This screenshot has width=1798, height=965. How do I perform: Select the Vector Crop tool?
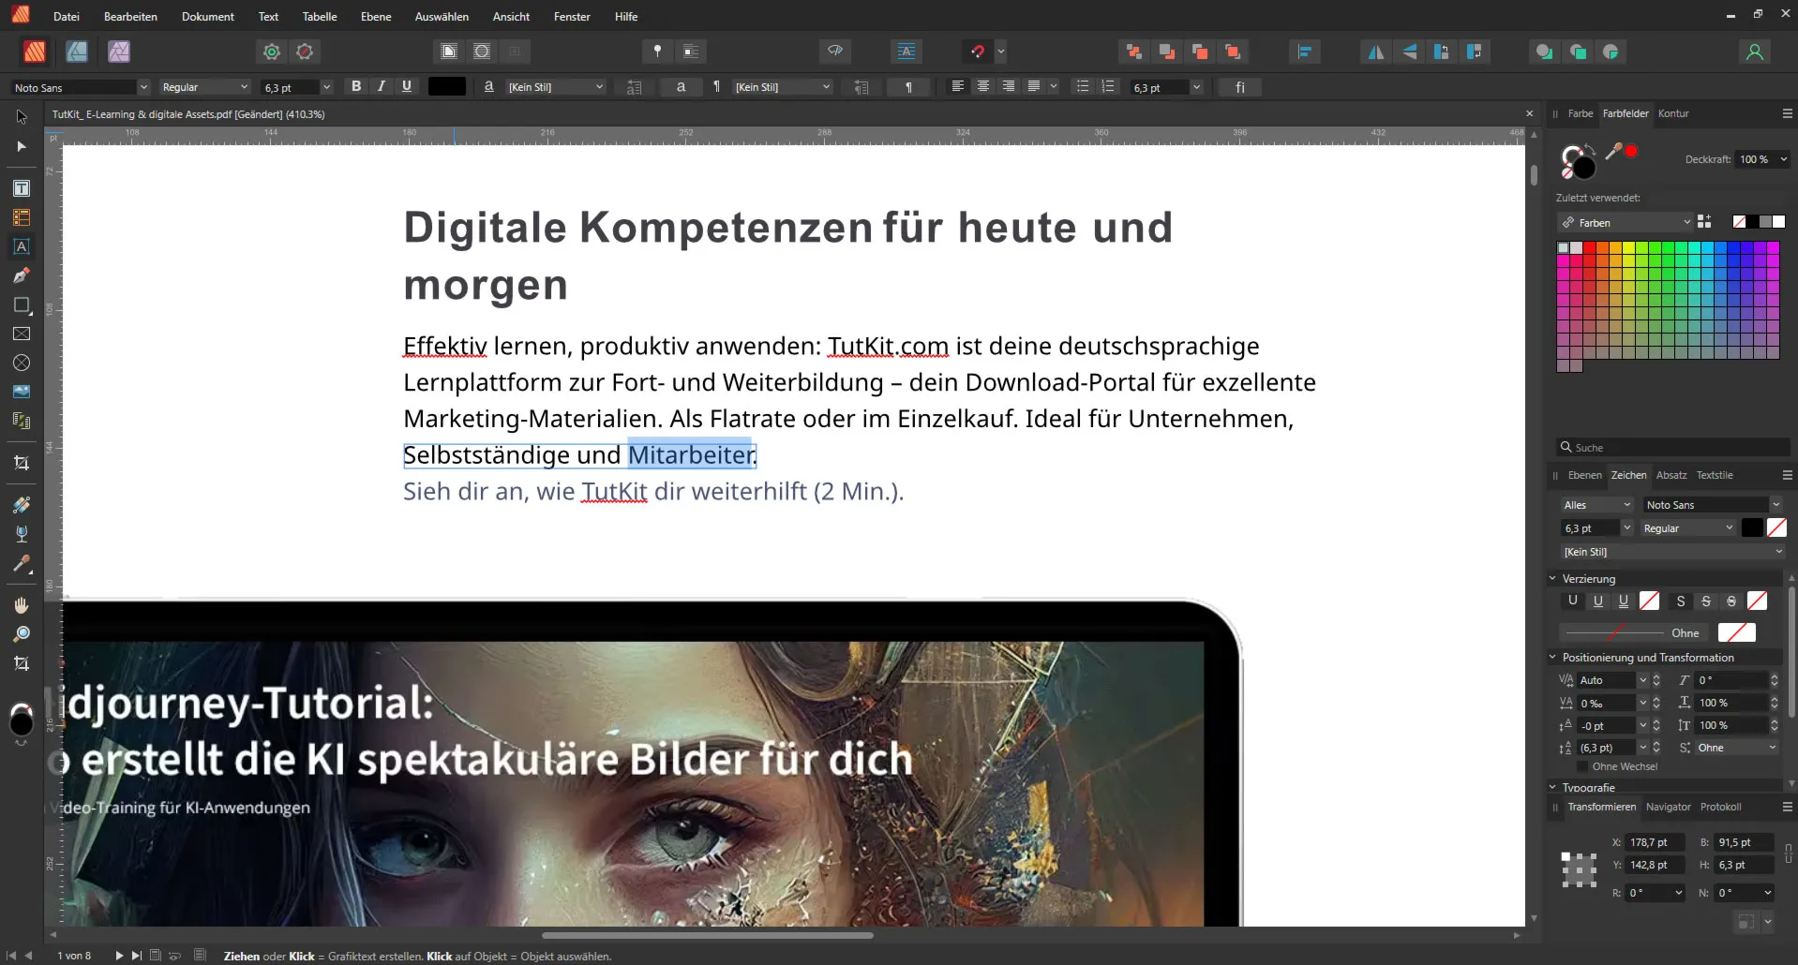click(22, 463)
